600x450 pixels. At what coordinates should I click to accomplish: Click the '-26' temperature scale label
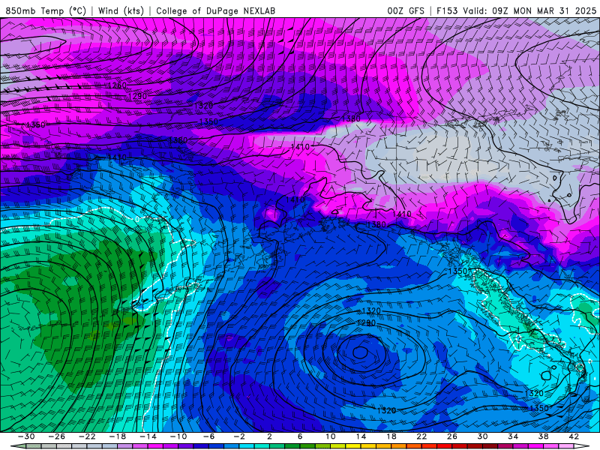point(57,436)
